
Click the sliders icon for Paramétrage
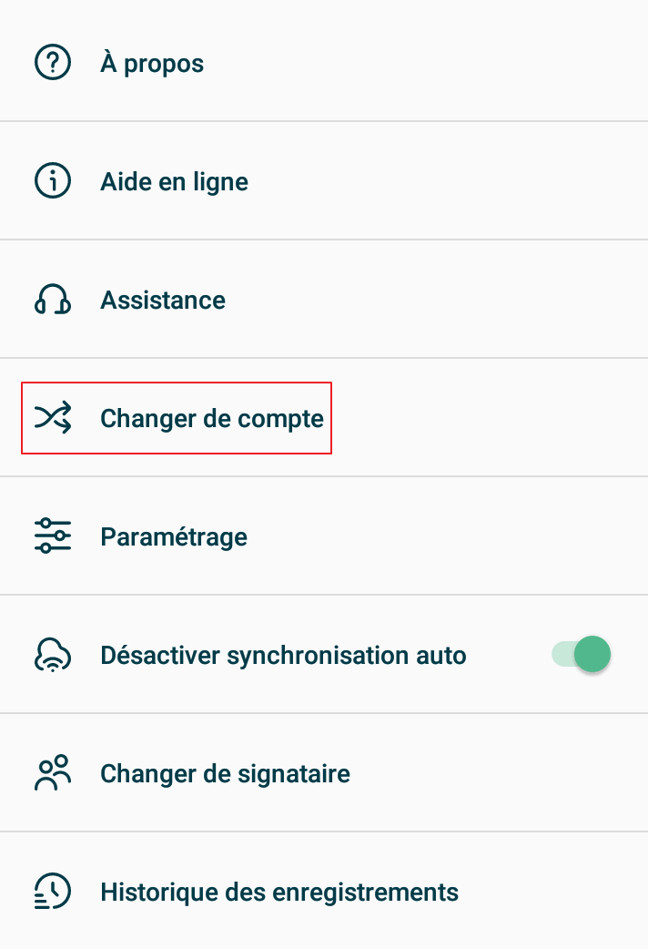pos(53,536)
